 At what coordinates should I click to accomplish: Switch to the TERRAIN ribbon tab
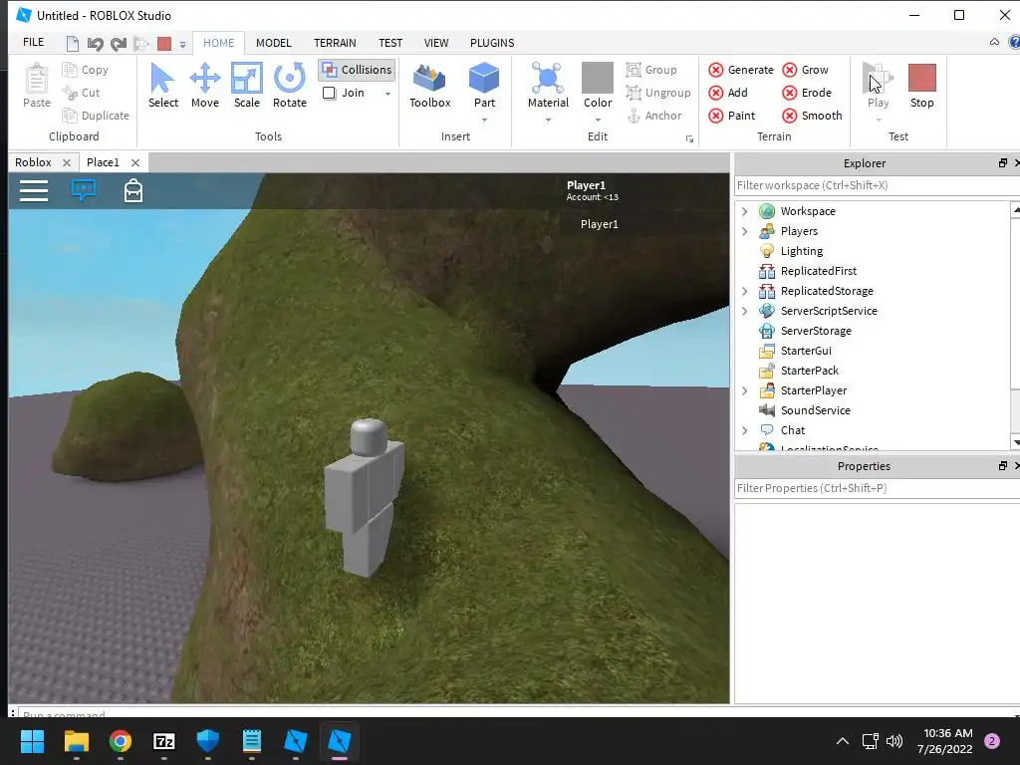click(335, 43)
